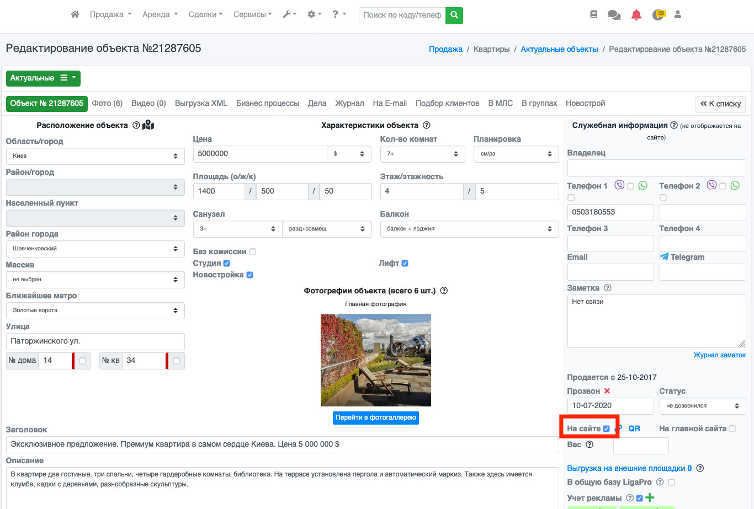Enable the Без комиссии checkbox
The height and width of the screenshot is (509, 754).
[252, 252]
